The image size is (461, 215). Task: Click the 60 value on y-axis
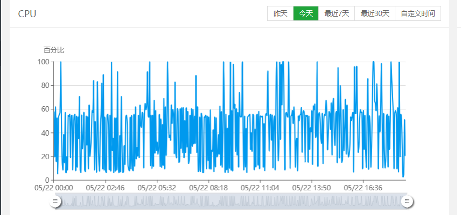pos(45,109)
